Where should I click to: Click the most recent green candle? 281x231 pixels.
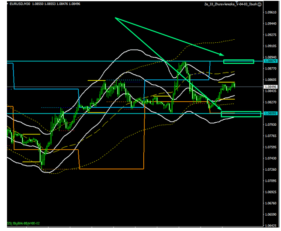pyautogui.click(x=234, y=85)
